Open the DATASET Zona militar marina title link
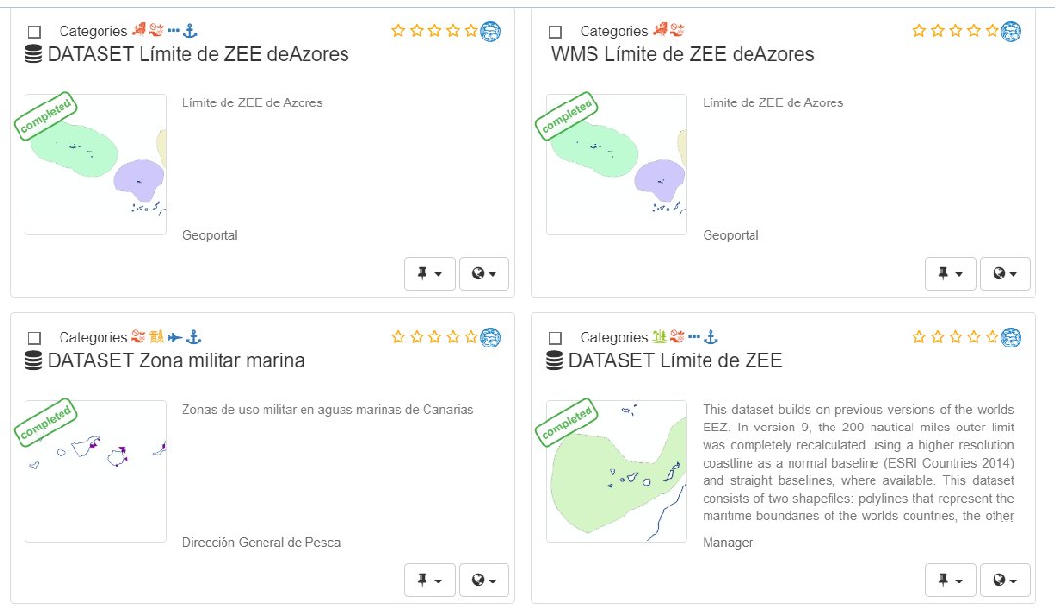Screen dimensions: 1055x612 (x=176, y=361)
